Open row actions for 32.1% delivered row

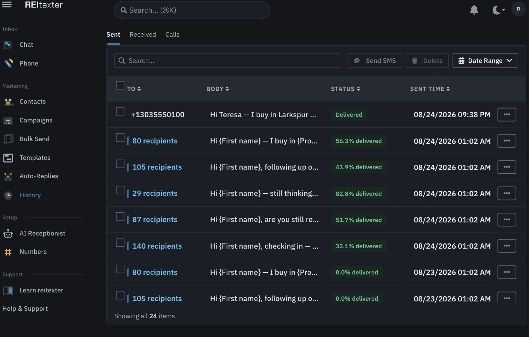point(507,246)
